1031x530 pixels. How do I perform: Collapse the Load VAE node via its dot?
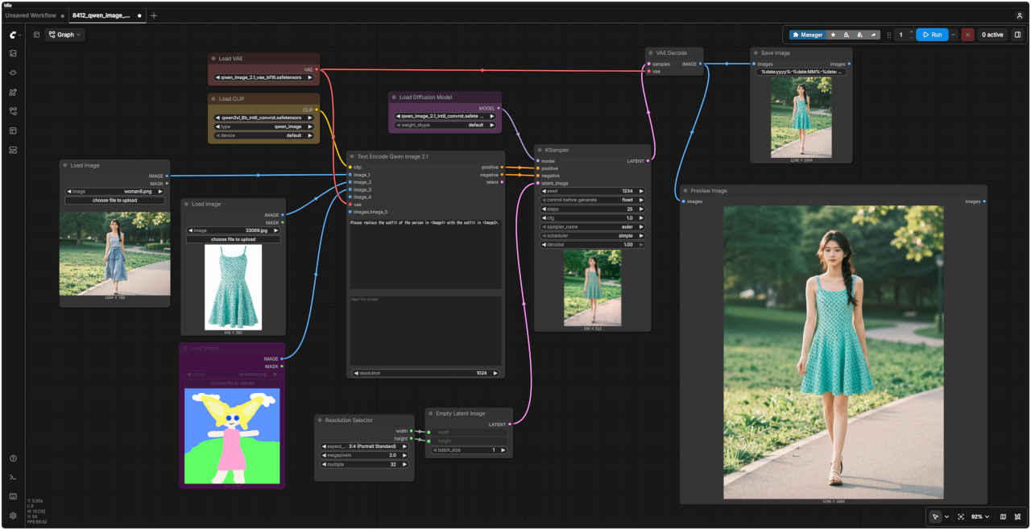[x=213, y=59]
